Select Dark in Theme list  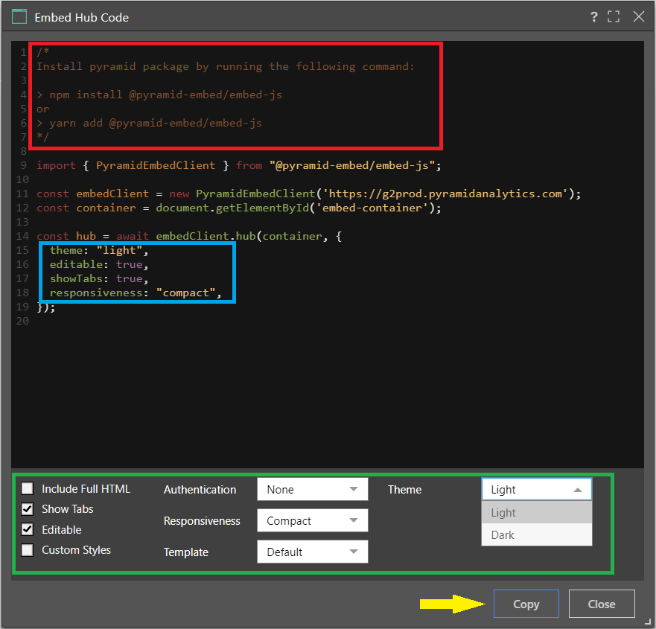pos(537,535)
